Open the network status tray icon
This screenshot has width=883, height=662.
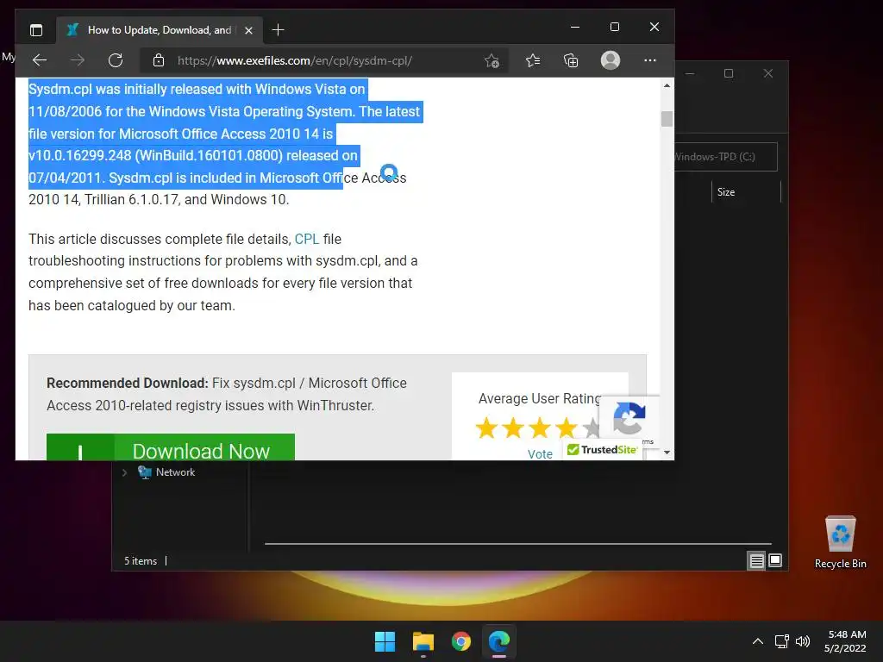tap(781, 641)
